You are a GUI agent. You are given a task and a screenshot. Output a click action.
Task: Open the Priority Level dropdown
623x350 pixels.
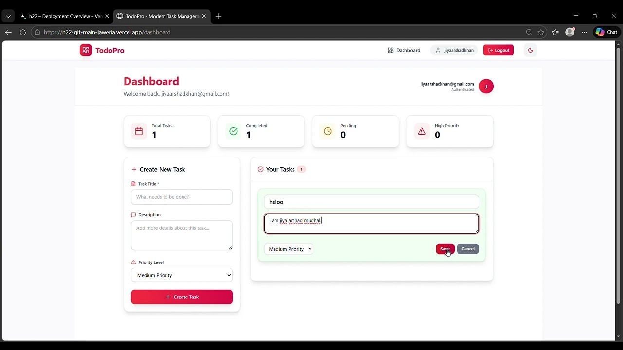pos(182,275)
